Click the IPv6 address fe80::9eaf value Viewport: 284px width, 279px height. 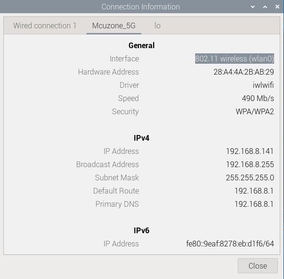tap(230, 244)
